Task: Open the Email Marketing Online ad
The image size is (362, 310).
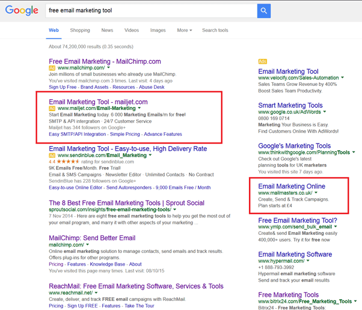Action: tap(292, 186)
